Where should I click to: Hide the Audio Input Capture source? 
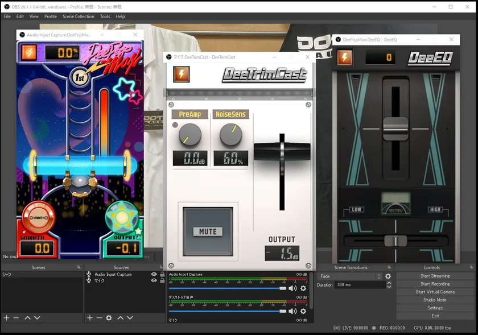pyautogui.click(x=154, y=274)
